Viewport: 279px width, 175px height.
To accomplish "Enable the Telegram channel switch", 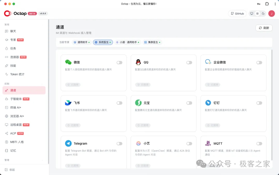I will point(119,144).
